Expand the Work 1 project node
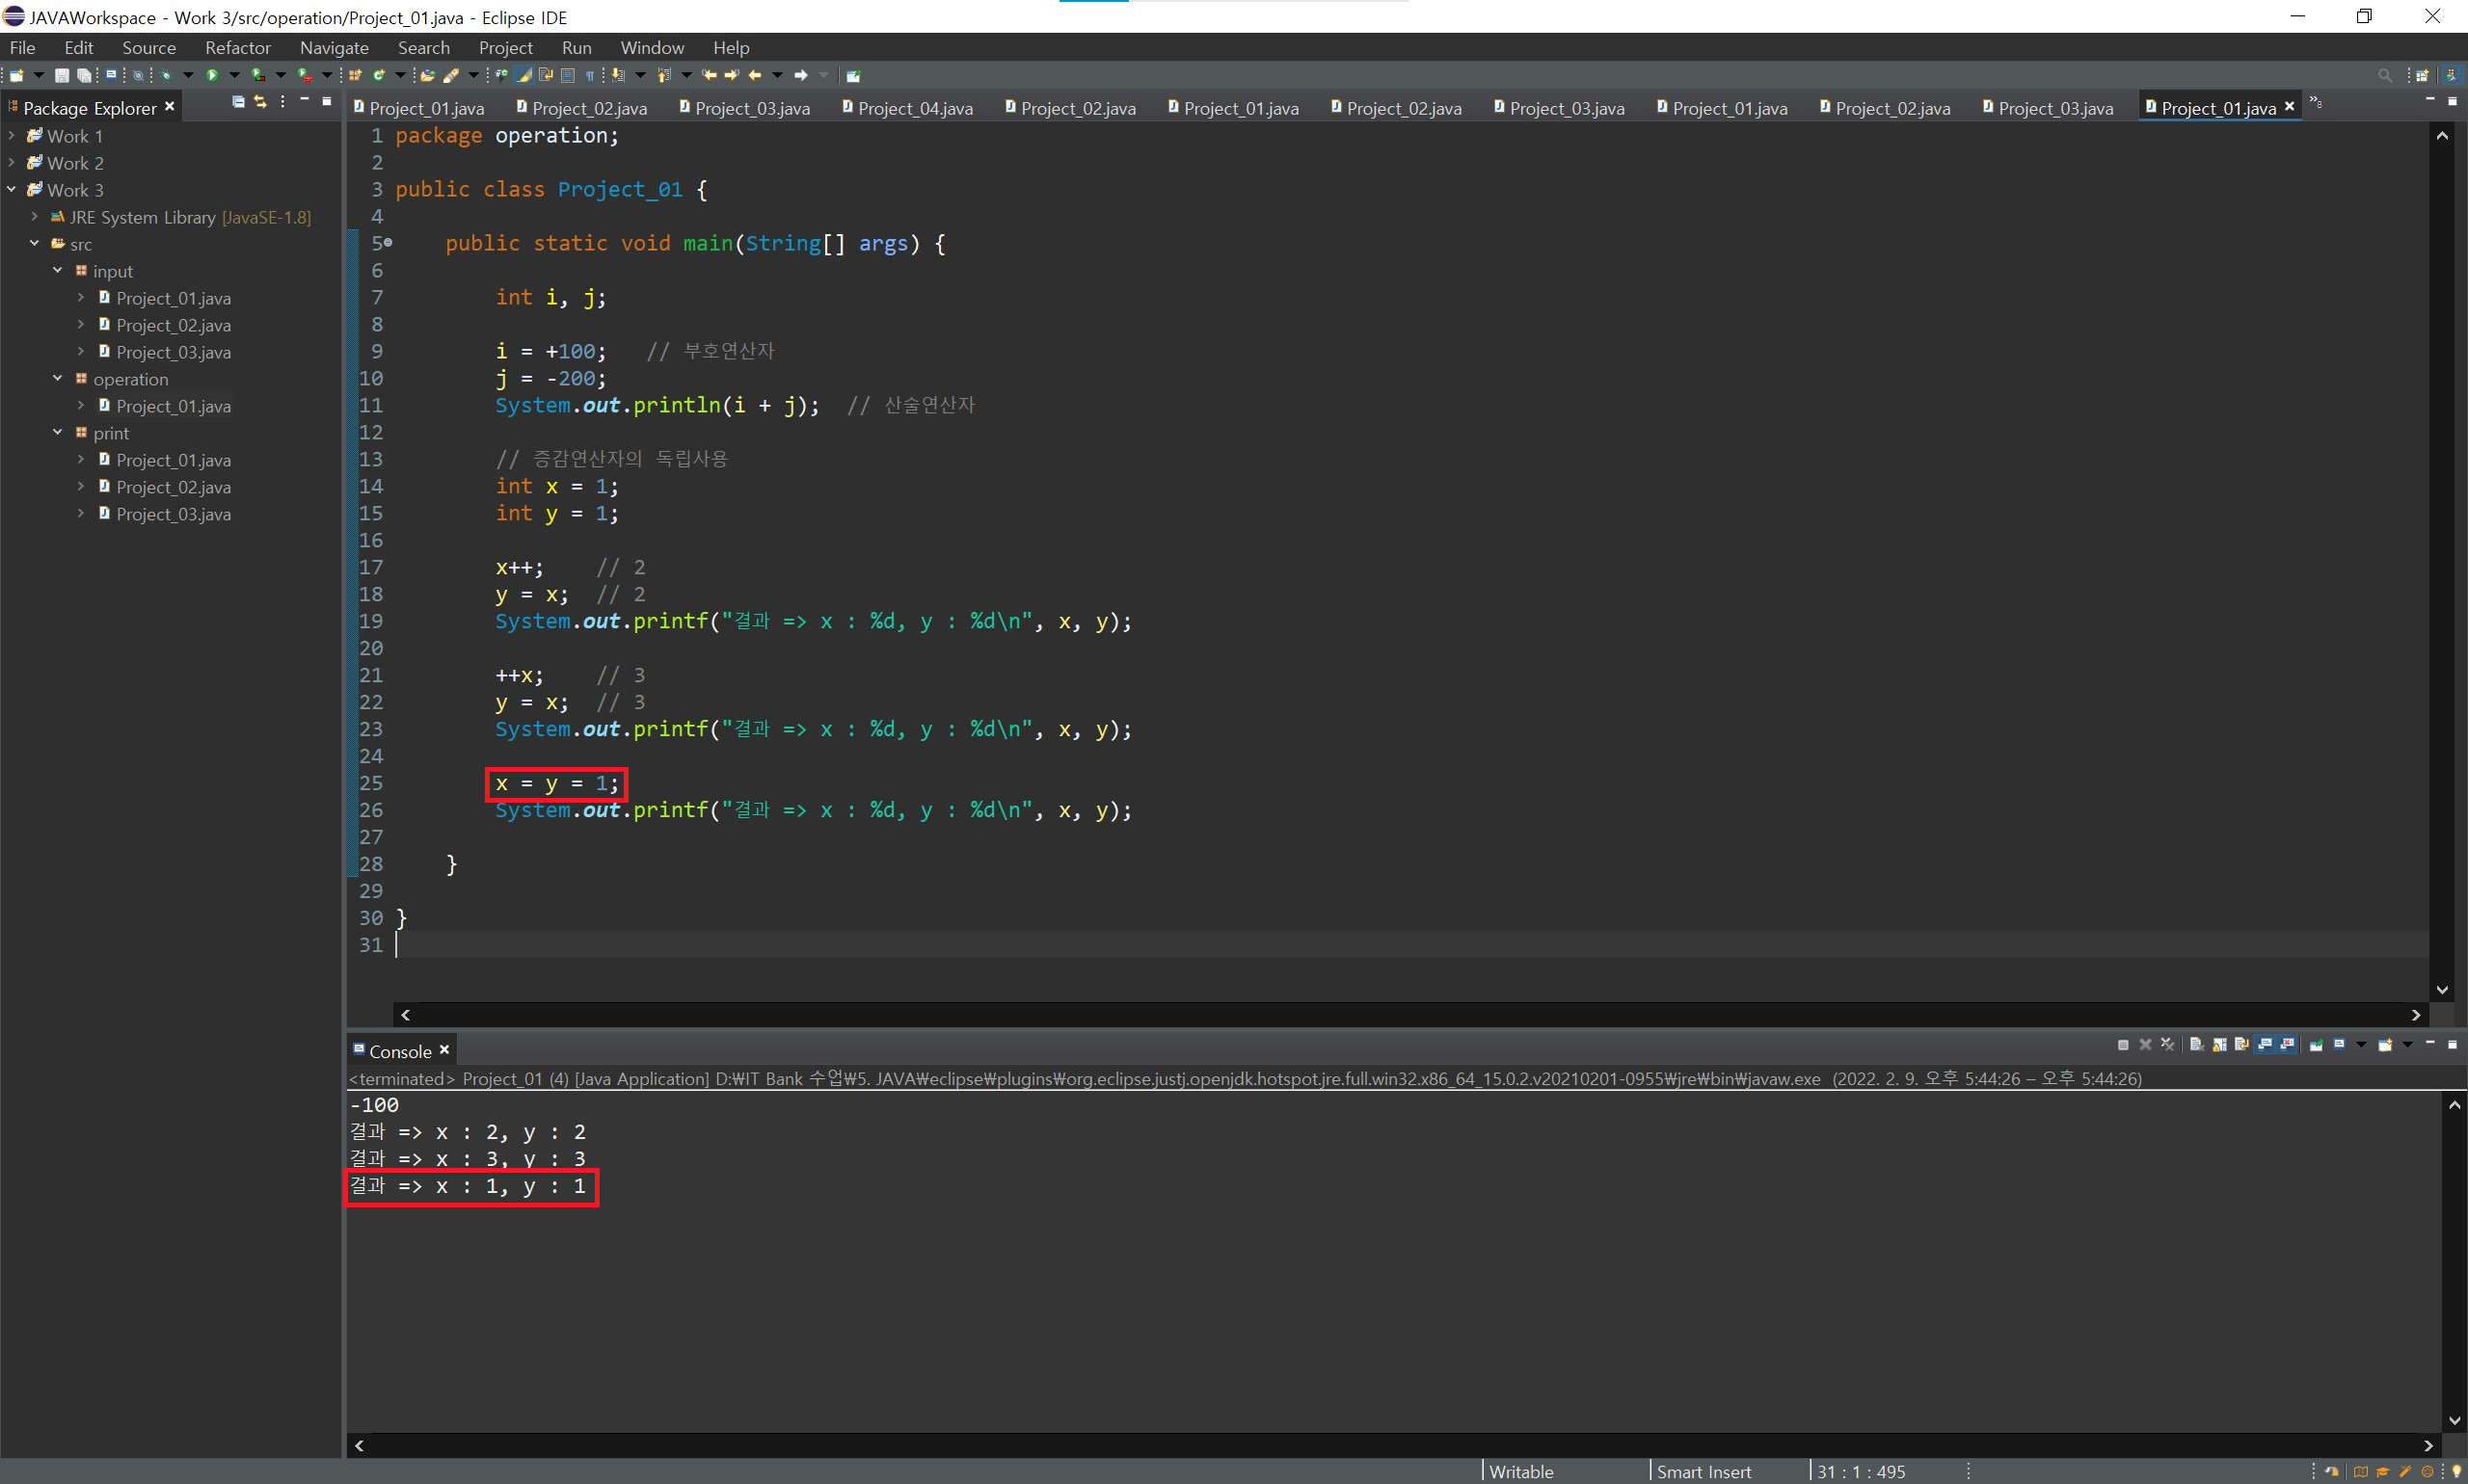This screenshot has height=1484, width=2468. [12, 136]
